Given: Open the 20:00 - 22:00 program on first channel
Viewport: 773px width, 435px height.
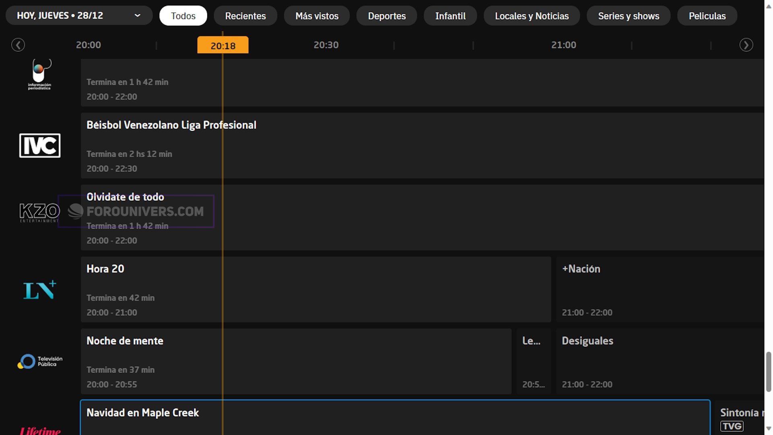Looking at the screenshot, I should pos(423,83).
